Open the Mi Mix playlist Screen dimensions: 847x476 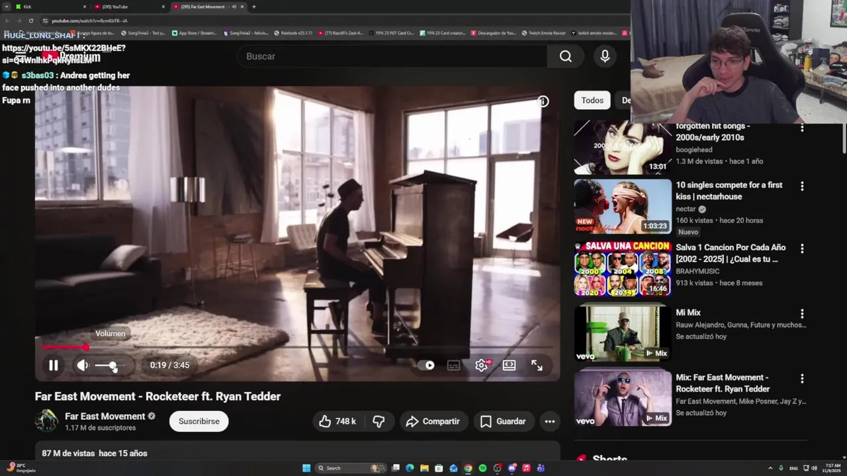tap(623, 333)
